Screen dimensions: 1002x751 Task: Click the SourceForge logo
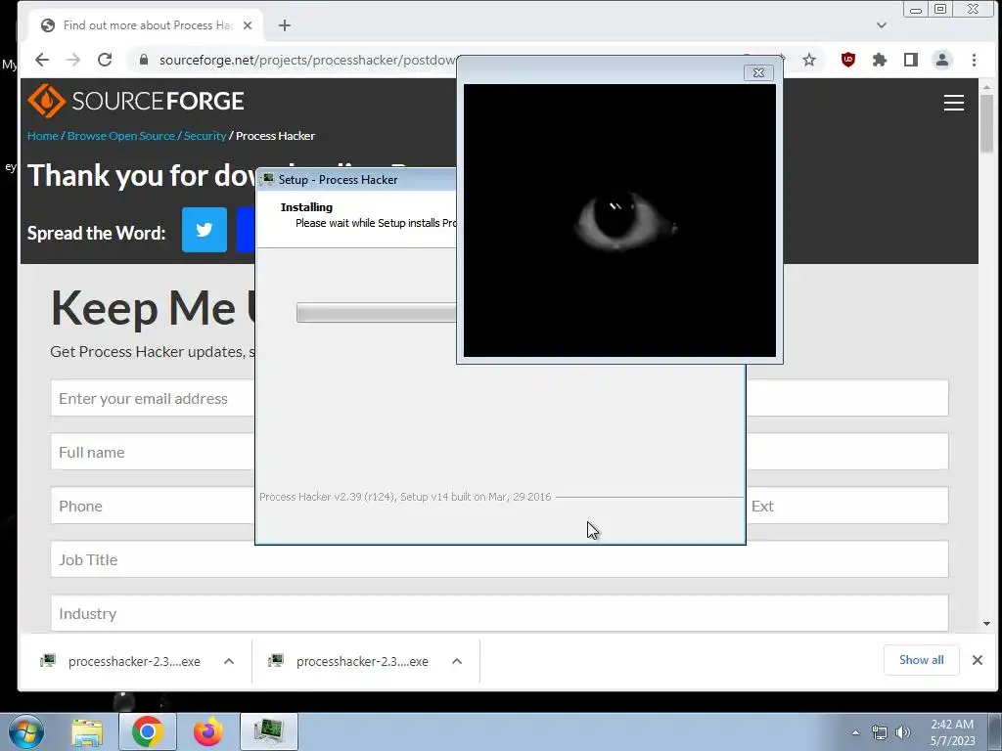click(x=136, y=101)
